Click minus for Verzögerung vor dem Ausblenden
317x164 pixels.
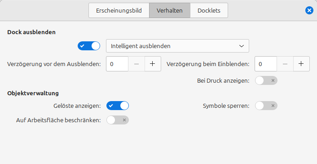[136, 64]
